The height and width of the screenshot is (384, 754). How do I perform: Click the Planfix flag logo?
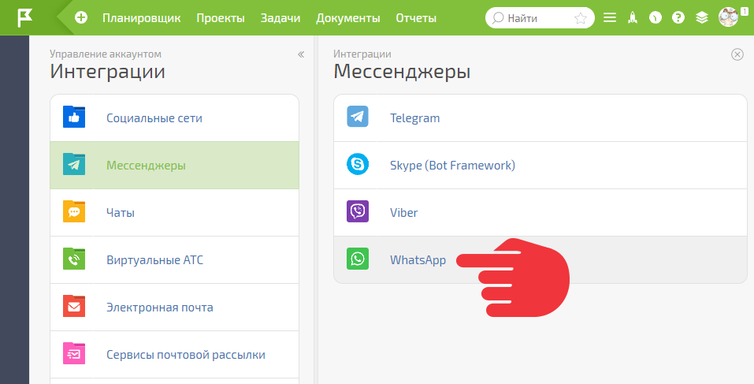click(x=24, y=18)
